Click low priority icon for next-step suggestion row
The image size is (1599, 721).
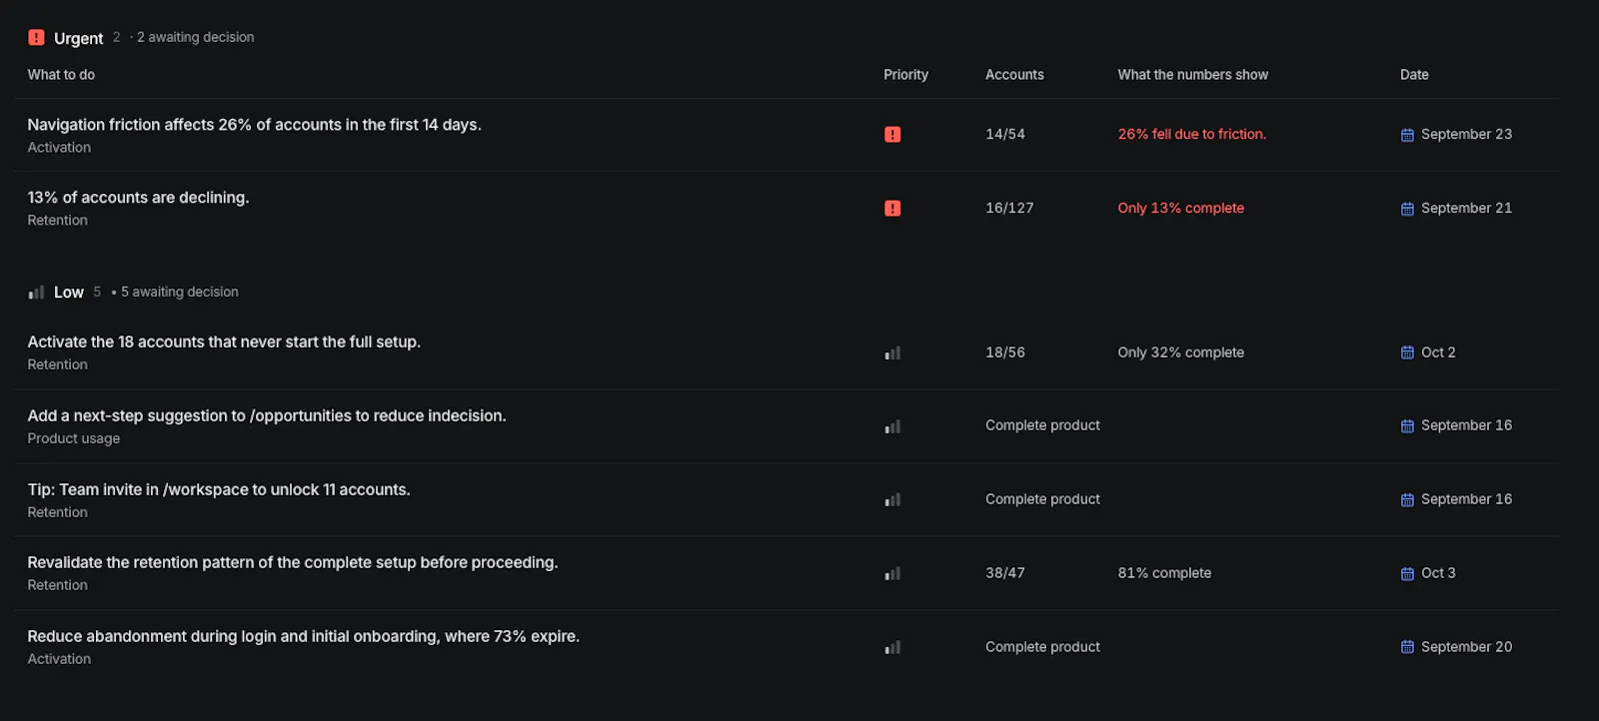pos(892,426)
